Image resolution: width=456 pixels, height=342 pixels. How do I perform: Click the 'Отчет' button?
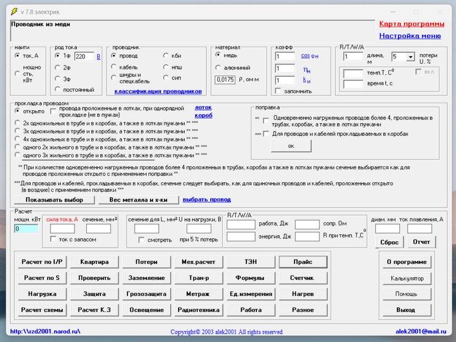421,242
